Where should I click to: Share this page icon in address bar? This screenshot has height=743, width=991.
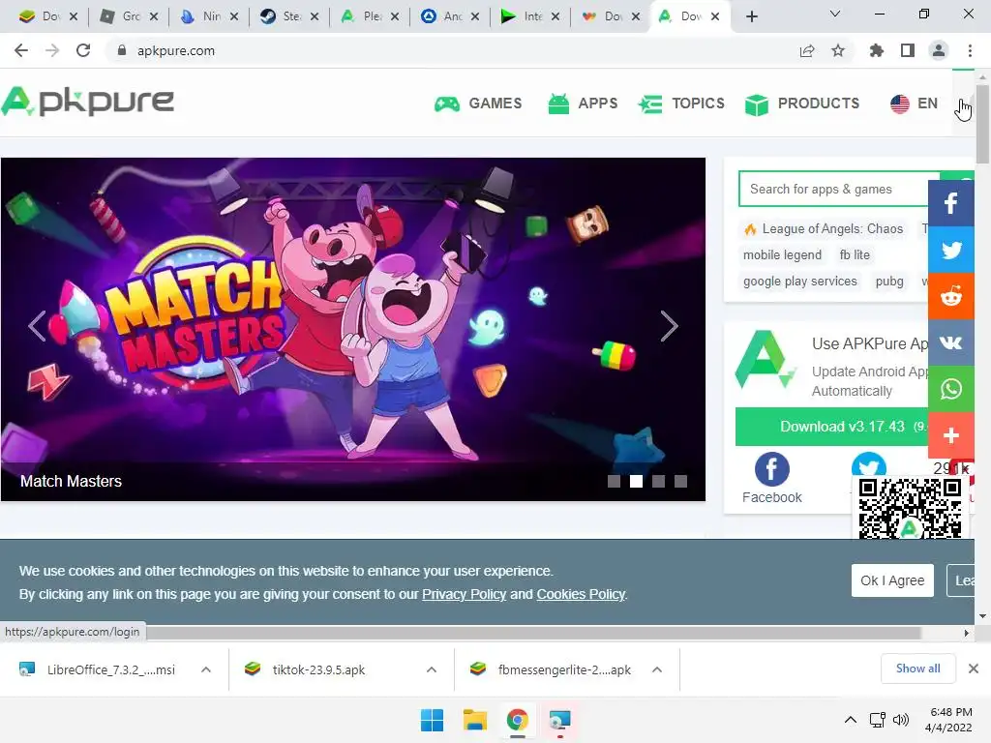tap(807, 50)
